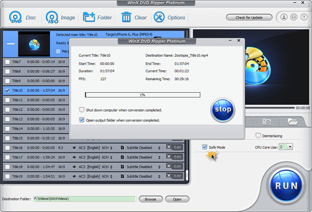Click the open folder tab icon

pos(292,121)
